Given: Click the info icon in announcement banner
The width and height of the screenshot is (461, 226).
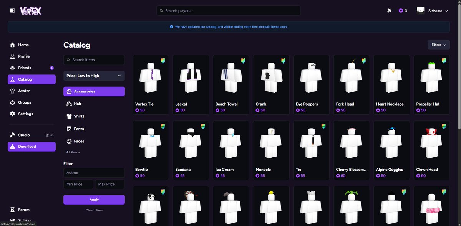Looking at the screenshot, I should pyautogui.click(x=171, y=27).
